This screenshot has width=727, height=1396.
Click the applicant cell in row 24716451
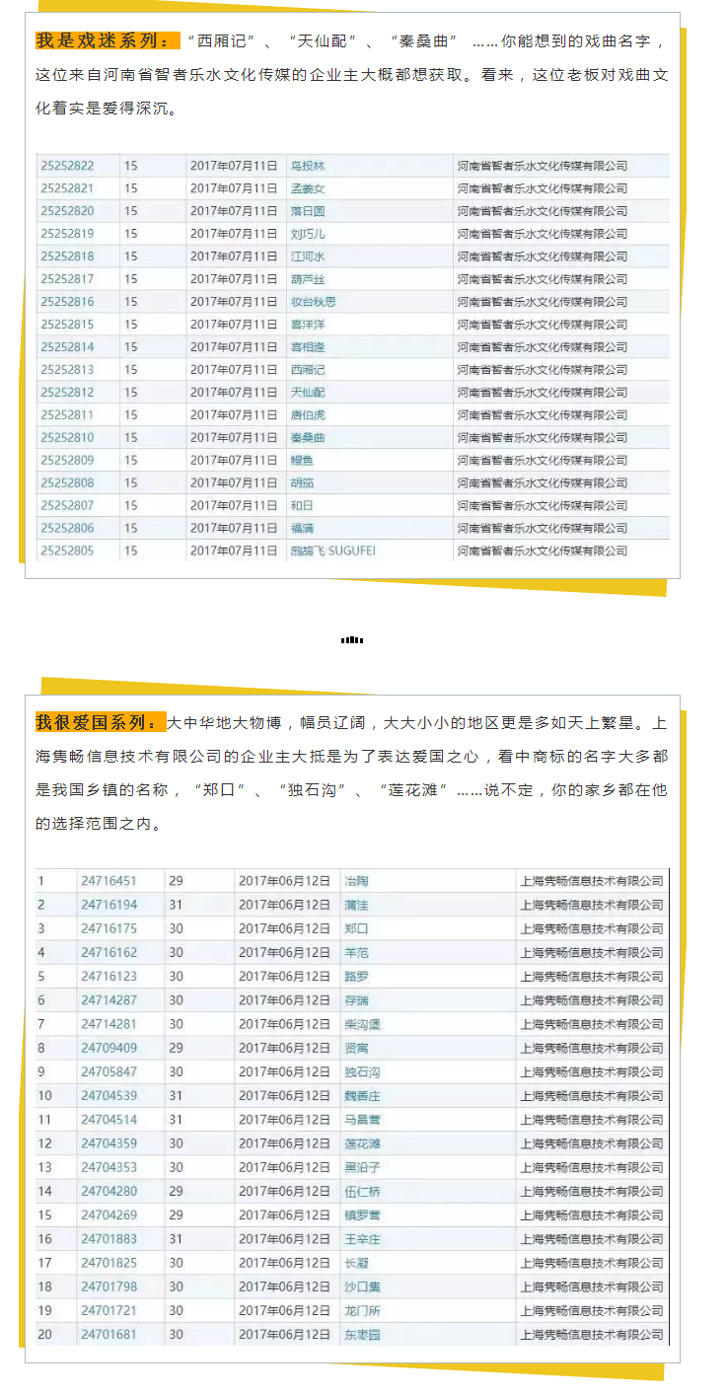tap(592, 881)
